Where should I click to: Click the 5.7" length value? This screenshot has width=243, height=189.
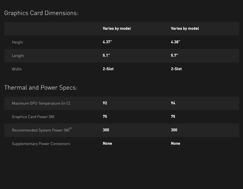click(174, 55)
